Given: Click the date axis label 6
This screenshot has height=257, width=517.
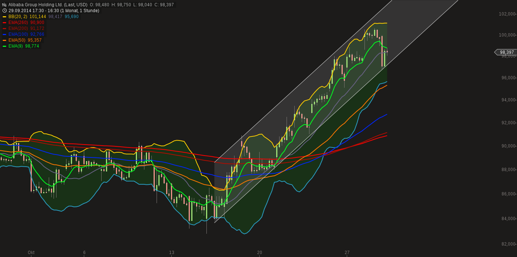Looking at the screenshot, I should (84, 253).
